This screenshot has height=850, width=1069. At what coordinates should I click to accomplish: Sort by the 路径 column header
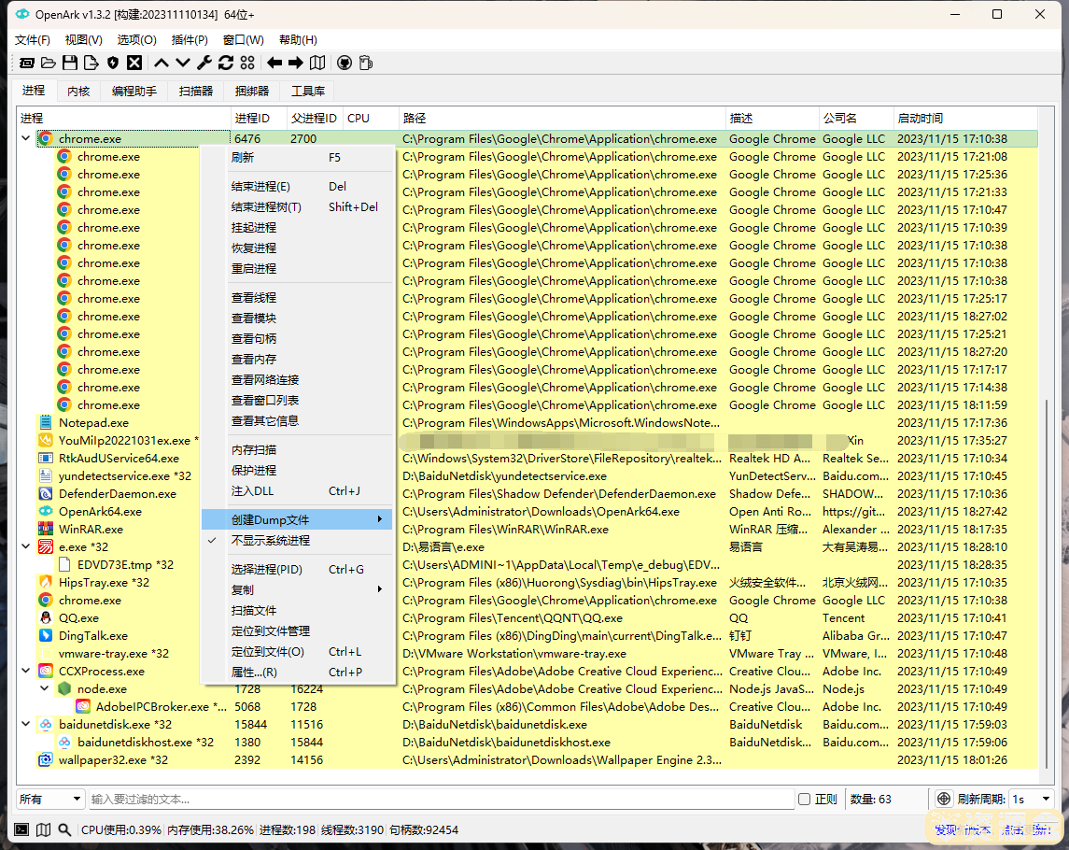[562, 118]
